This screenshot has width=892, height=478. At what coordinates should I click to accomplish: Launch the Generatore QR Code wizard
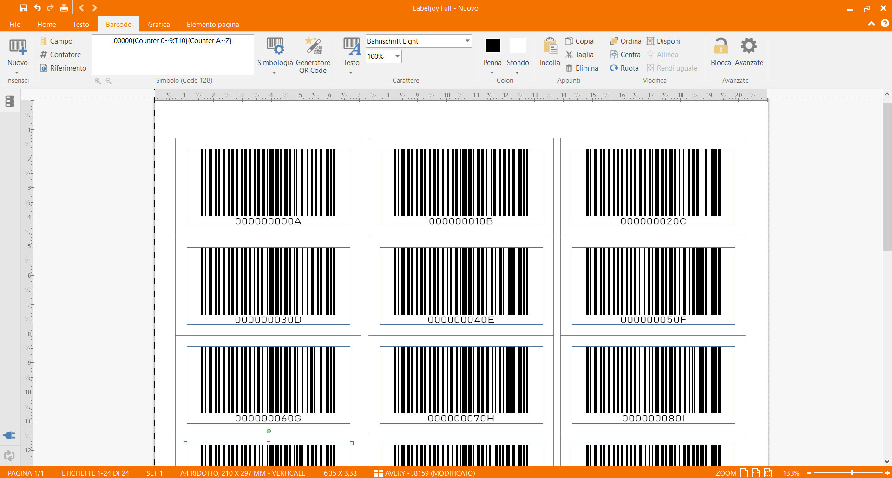313,55
